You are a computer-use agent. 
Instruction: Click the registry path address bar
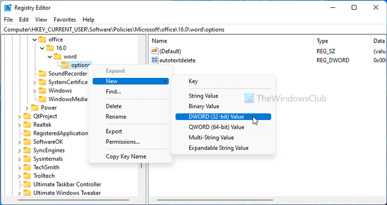pos(193,30)
